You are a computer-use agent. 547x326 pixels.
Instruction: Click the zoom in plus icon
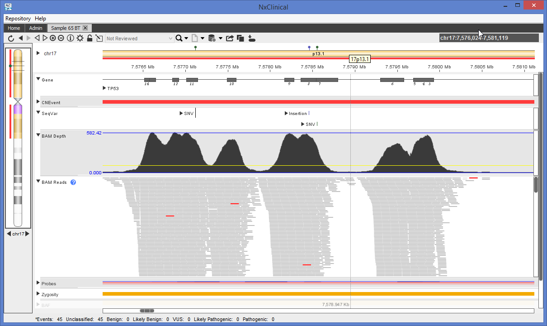[x=53, y=38]
